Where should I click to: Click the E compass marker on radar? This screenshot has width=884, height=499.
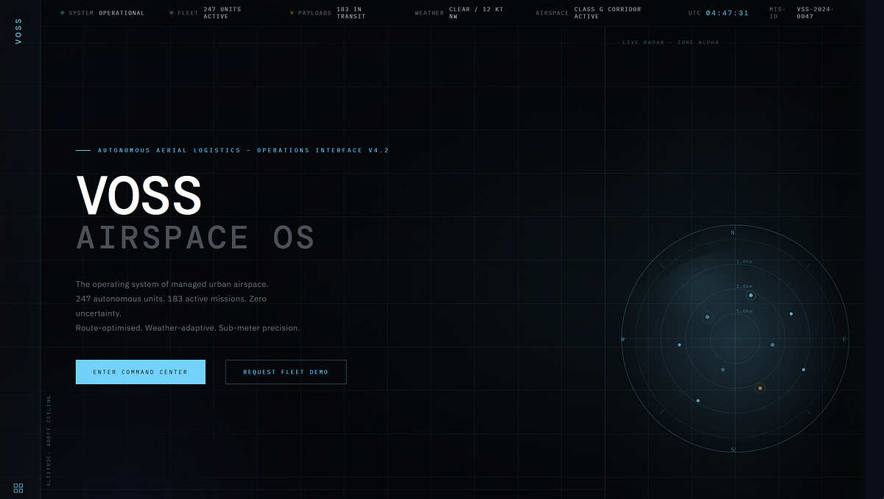(844, 339)
